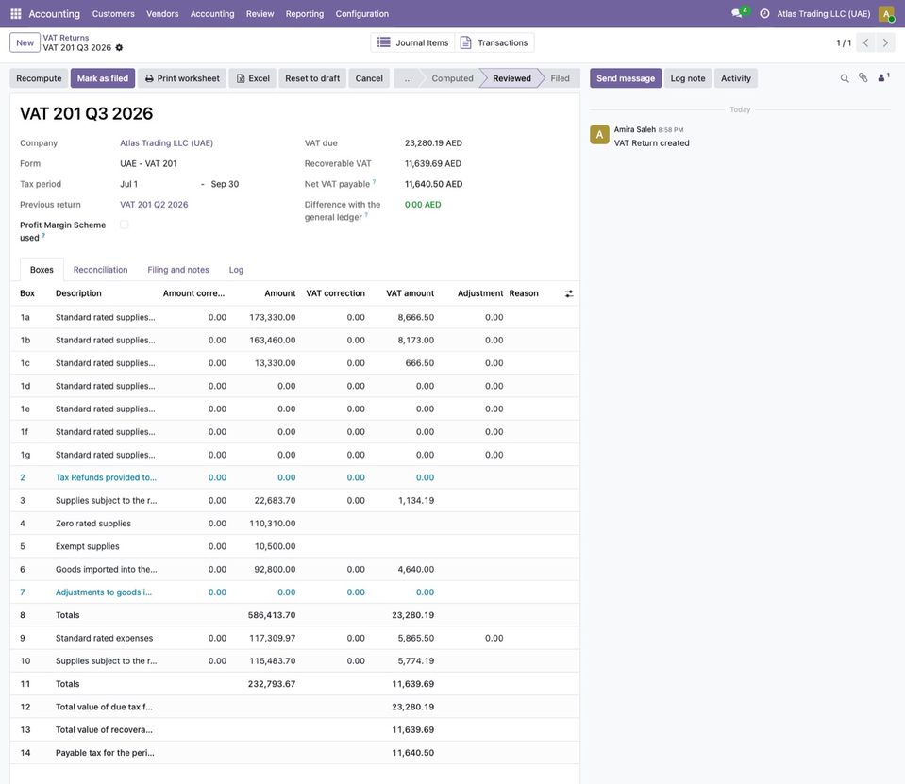Click the New record button
The width and height of the screenshot is (905, 784).
click(25, 42)
